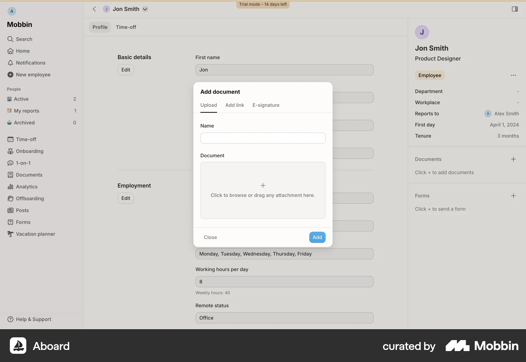Image resolution: width=526 pixels, height=362 pixels.
Task: Open Search from the sidebar
Action: [23, 39]
